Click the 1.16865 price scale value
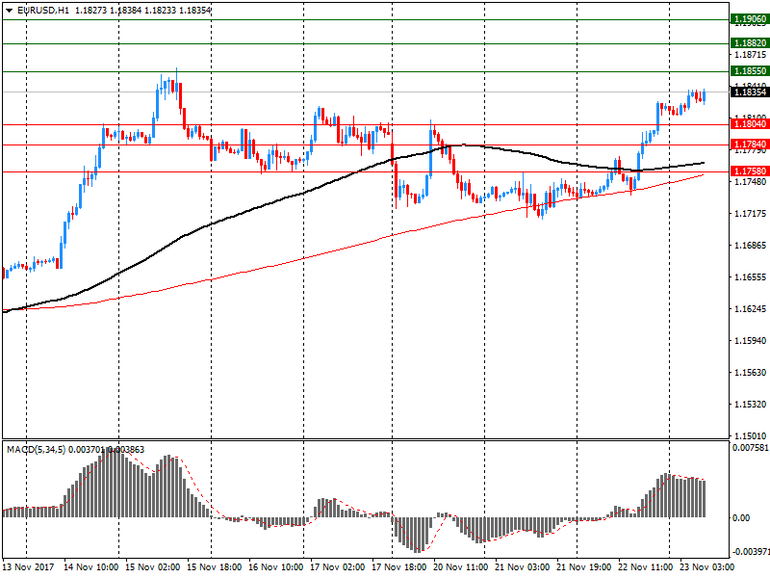Screen dimensions: 770x578 (x=750, y=246)
